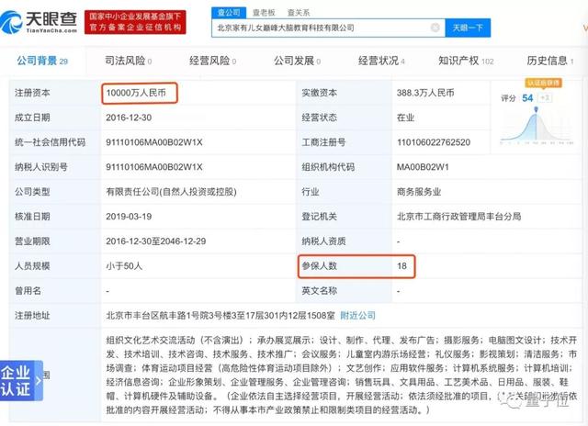Click the business term 2016-12-30至2046-12-29

tap(155, 241)
